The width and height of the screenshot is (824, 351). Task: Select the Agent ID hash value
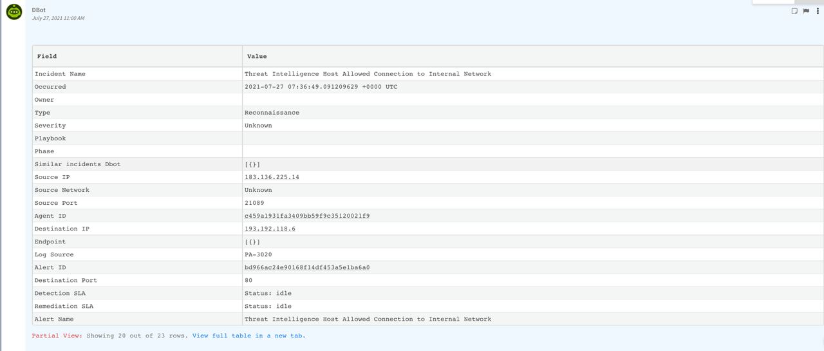307,216
